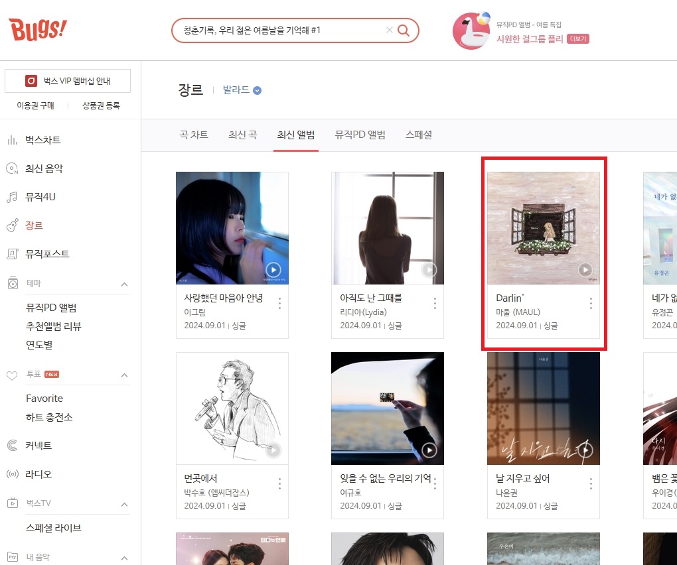Image resolution: width=677 pixels, height=565 pixels.
Task: Switch to the 스페셜 tab
Action: 419,135
